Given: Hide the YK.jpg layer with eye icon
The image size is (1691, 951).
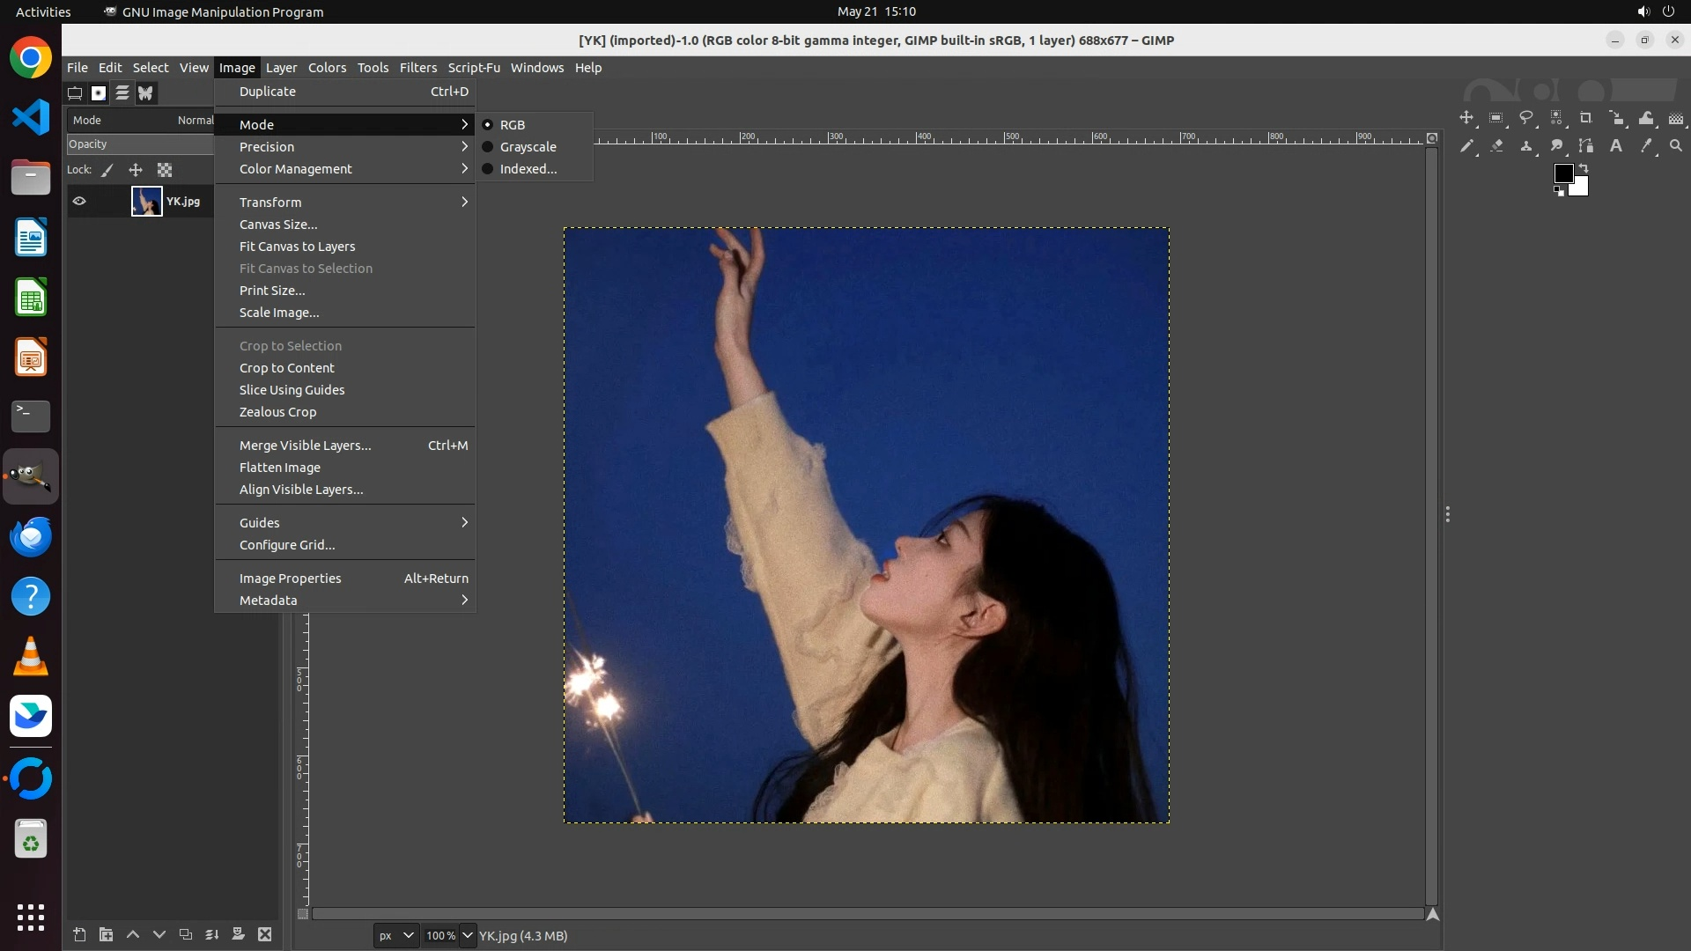Looking at the screenshot, I should [x=79, y=202].
